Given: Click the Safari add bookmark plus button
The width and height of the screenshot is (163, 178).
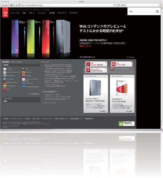Looking at the screenshot, I should 16,5.
